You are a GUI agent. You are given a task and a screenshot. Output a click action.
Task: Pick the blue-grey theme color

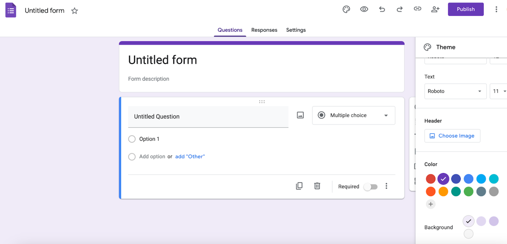click(481, 192)
